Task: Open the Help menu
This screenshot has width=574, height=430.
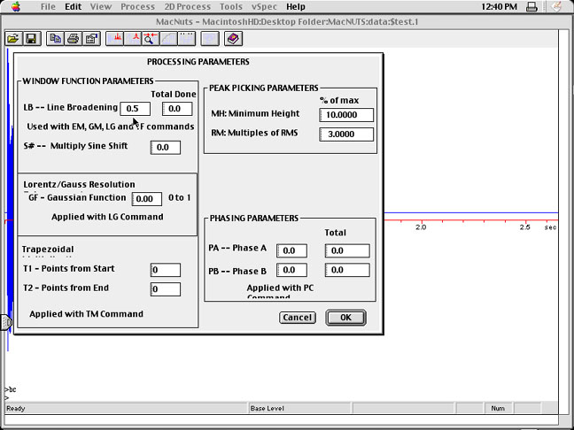Action: tap(295, 6)
